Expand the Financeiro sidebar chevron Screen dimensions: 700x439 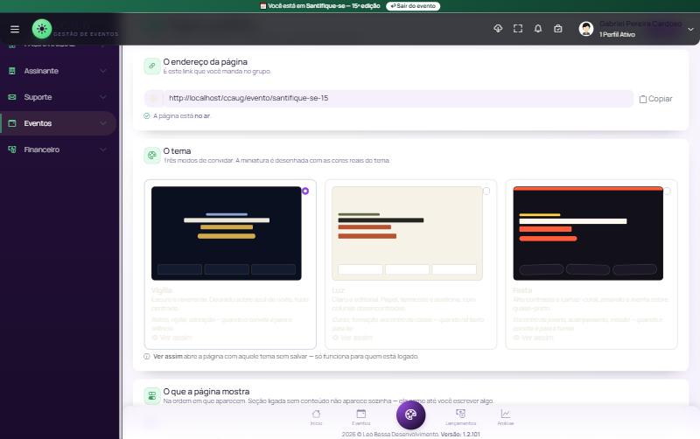[103, 150]
